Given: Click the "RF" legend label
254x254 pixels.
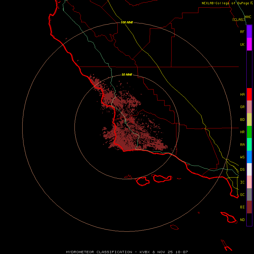Looking at the screenshot, I should [x=242, y=32].
